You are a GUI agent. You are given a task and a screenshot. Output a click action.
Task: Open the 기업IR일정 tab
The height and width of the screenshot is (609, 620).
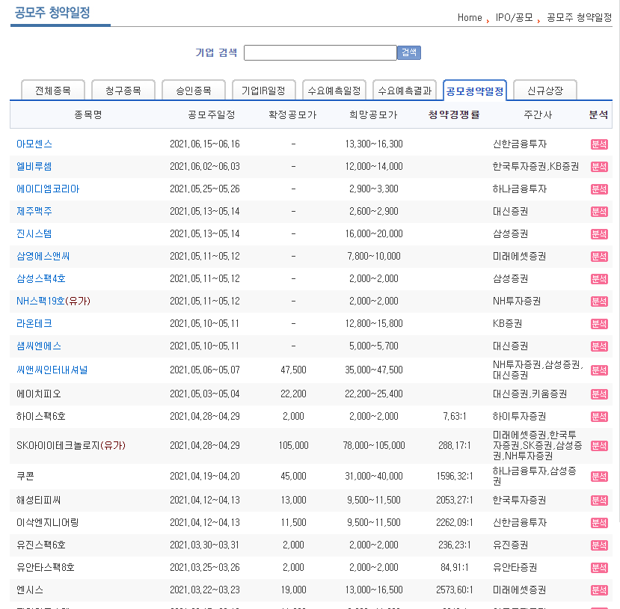(x=264, y=91)
